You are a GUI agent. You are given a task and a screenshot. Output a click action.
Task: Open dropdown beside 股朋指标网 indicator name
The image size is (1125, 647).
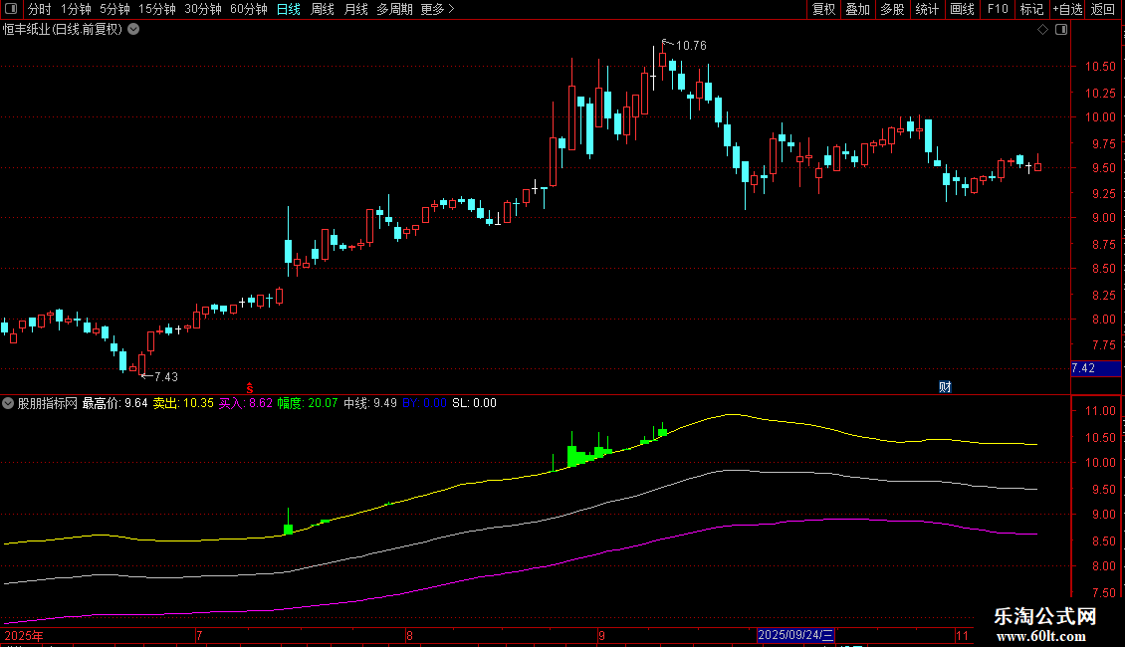pos(8,403)
